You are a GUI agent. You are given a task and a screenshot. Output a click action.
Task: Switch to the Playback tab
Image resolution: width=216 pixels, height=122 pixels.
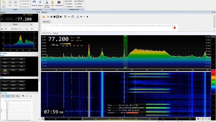56,33
